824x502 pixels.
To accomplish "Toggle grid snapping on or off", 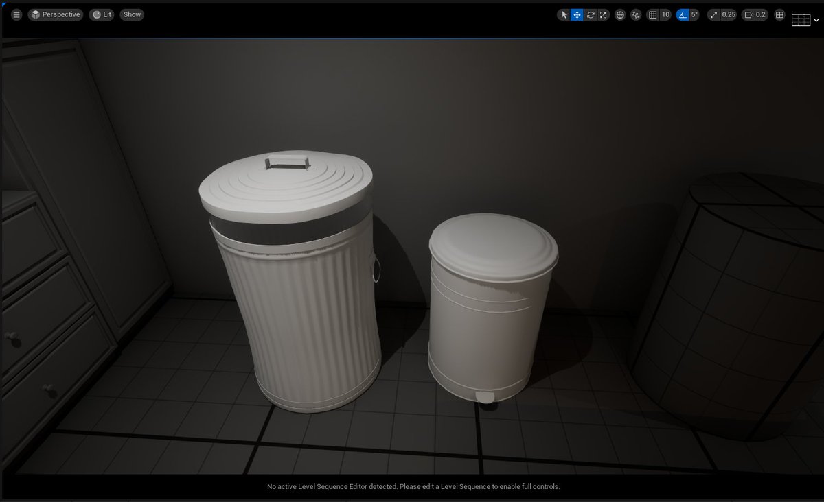I will (x=653, y=14).
